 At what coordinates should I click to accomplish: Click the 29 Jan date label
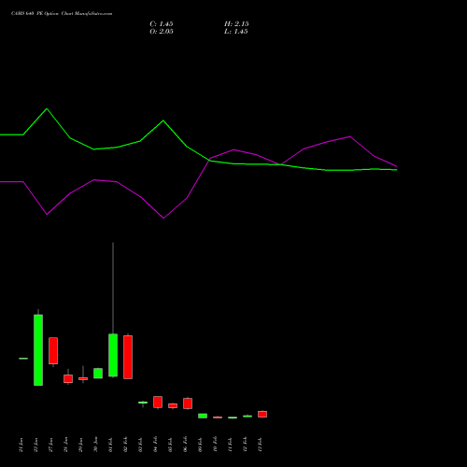coord(80,445)
